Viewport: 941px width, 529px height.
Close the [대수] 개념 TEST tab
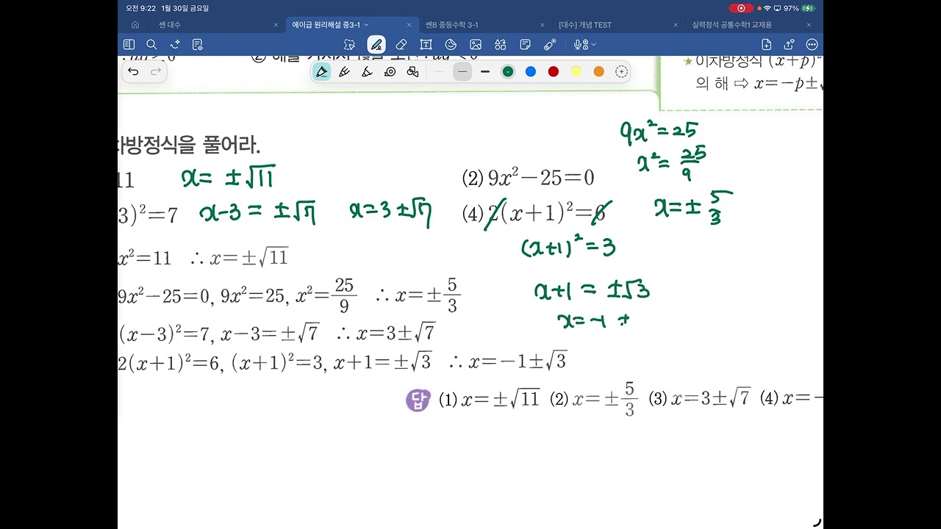tap(676, 25)
